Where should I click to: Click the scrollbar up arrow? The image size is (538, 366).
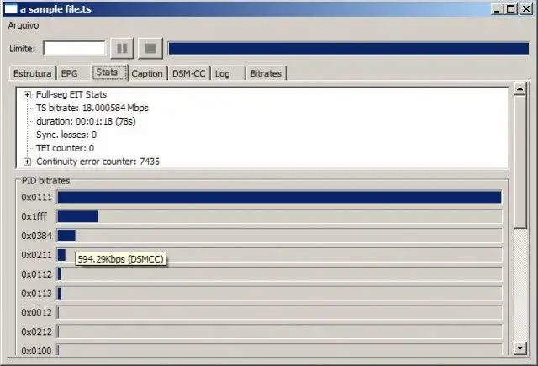coord(520,89)
